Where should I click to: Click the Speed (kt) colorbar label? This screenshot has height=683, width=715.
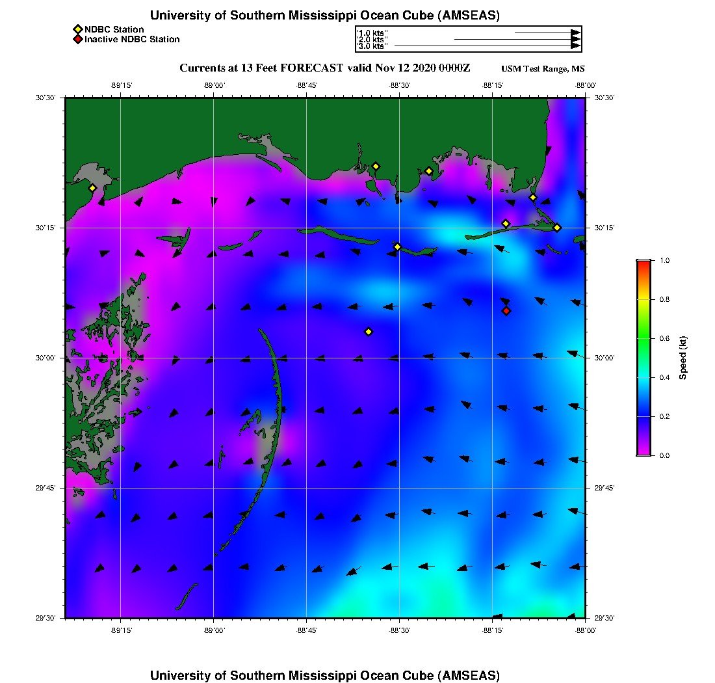(x=682, y=358)
